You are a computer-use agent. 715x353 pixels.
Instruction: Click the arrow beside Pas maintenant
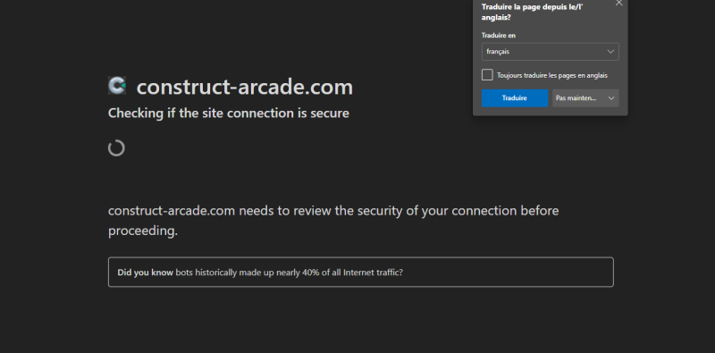click(x=611, y=98)
